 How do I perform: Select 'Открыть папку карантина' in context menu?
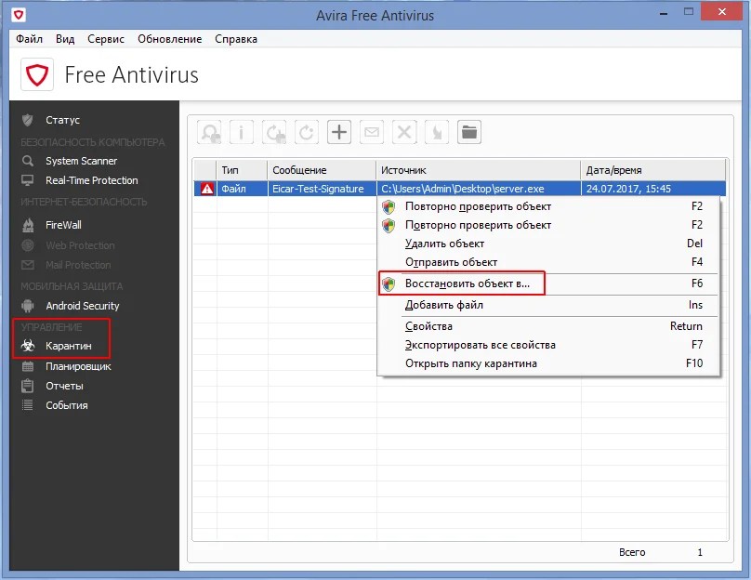470,363
